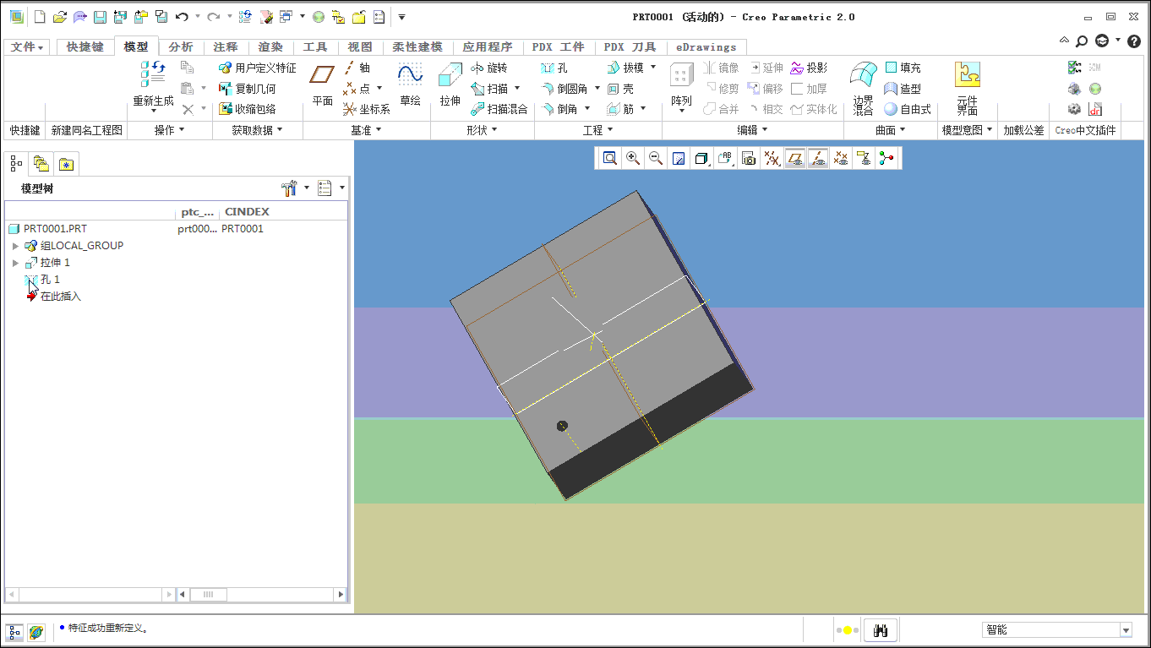The width and height of the screenshot is (1151, 648).
Task: Start a Sketch (草绘)
Action: click(410, 84)
